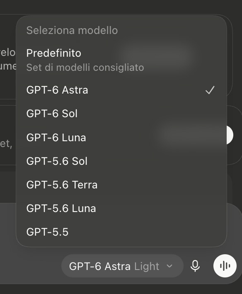Pick GPT-6 Luna from the list

(121, 137)
